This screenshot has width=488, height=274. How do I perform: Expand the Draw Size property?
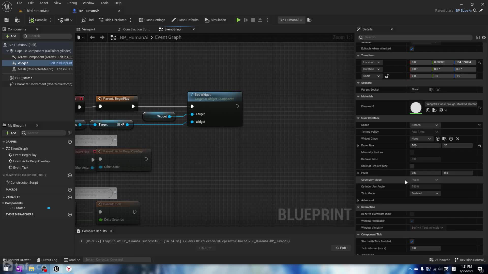pyautogui.click(x=358, y=146)
